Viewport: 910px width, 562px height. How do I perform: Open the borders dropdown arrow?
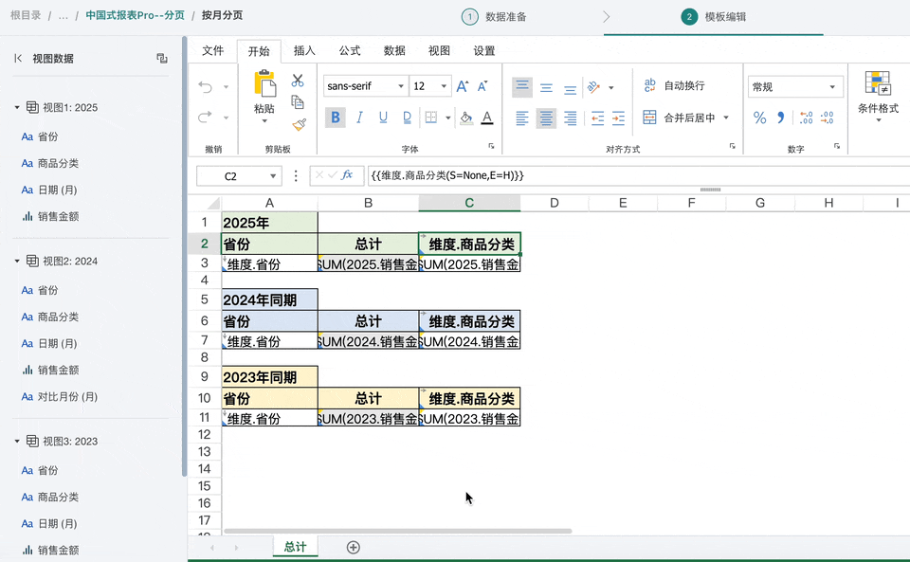pyautogui.click(x=448, y=118)
